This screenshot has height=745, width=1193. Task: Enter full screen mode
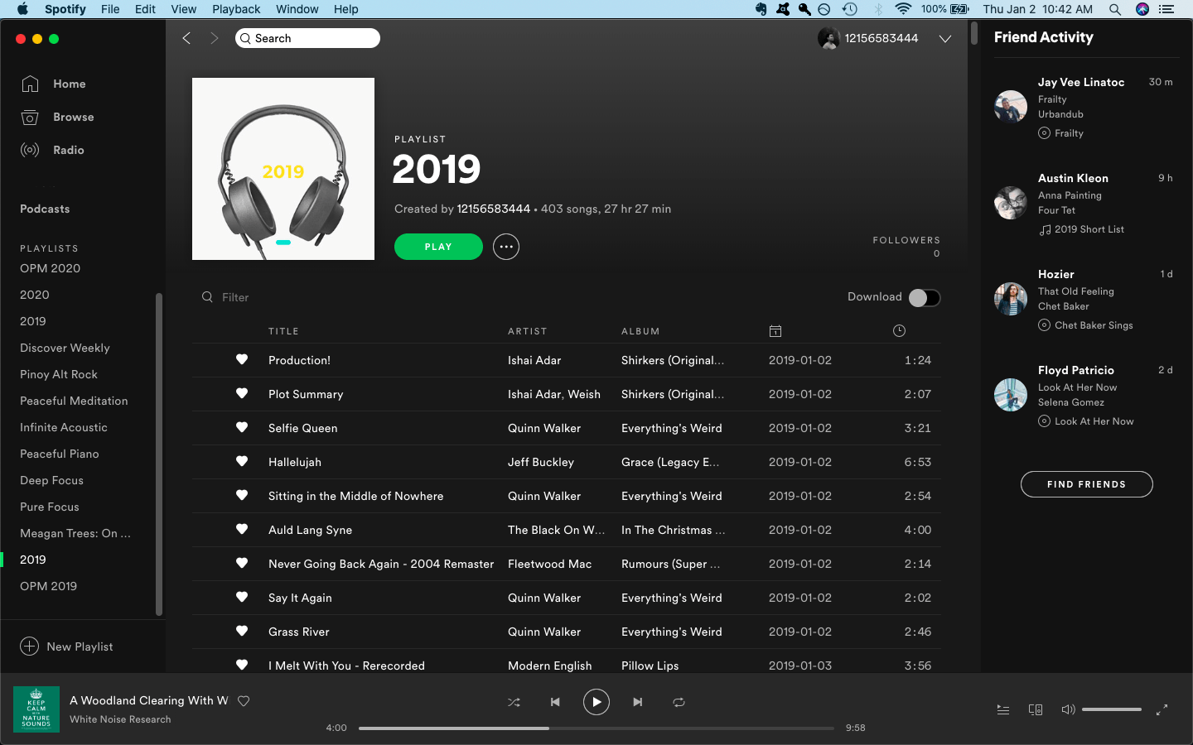(x=1162, y=709)
